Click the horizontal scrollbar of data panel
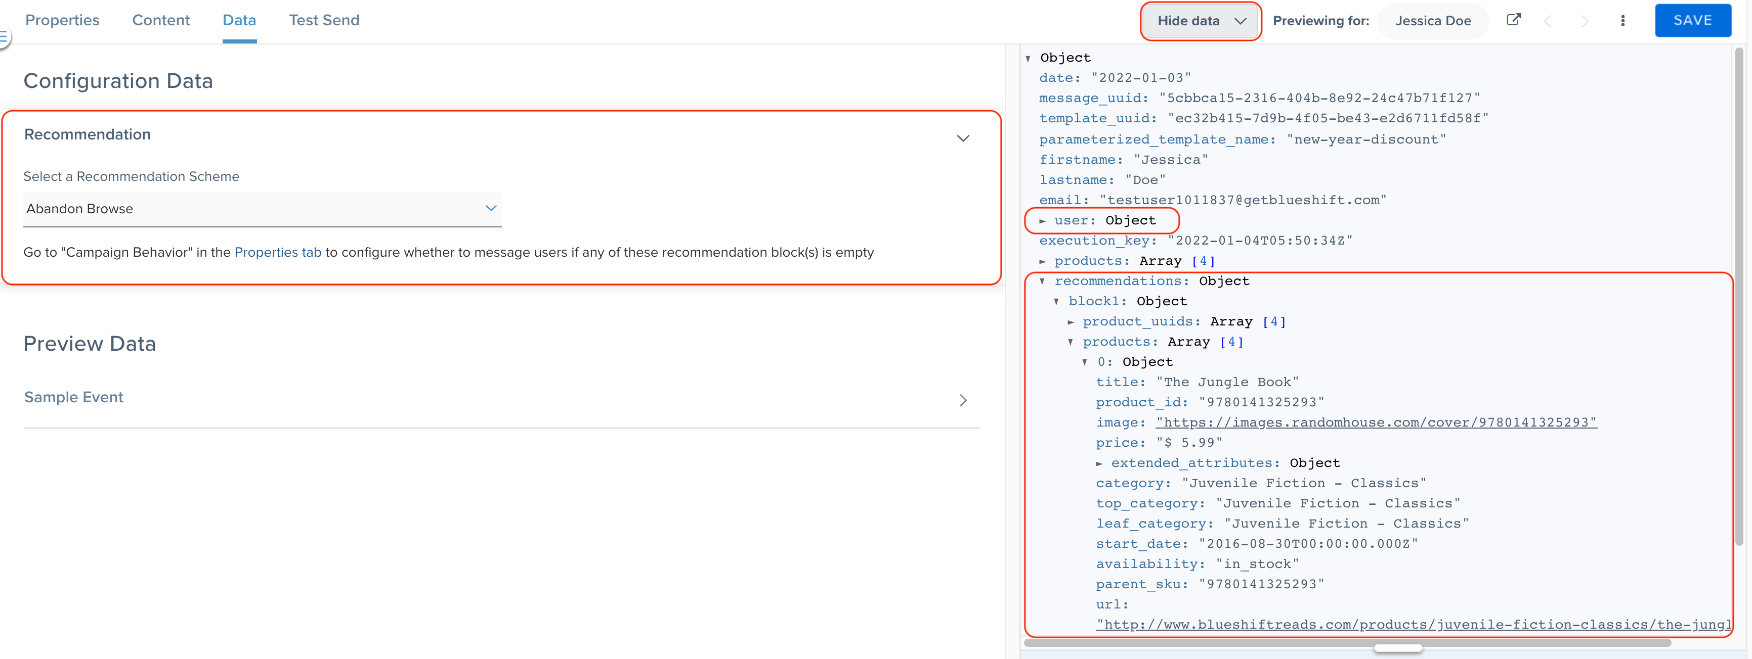Viewport: 1752px width, 659px height. coord(1347,642)
